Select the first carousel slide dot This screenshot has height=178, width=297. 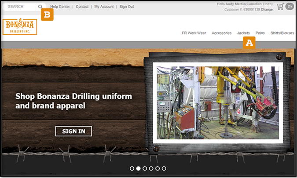pos(132,168)
